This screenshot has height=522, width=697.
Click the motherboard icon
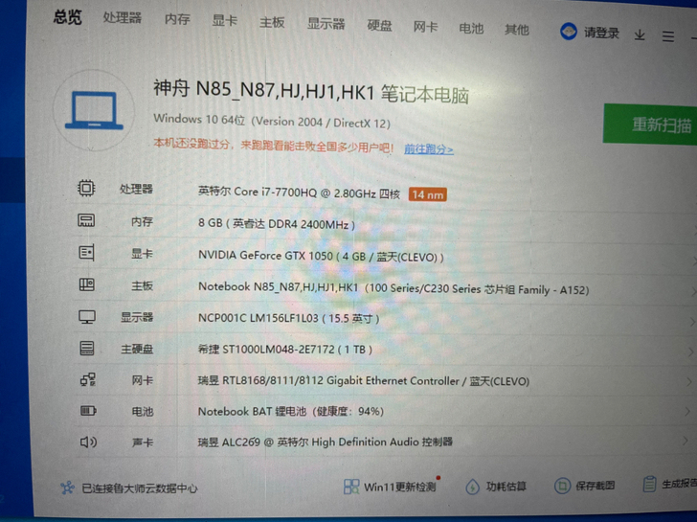click(87, 284)
